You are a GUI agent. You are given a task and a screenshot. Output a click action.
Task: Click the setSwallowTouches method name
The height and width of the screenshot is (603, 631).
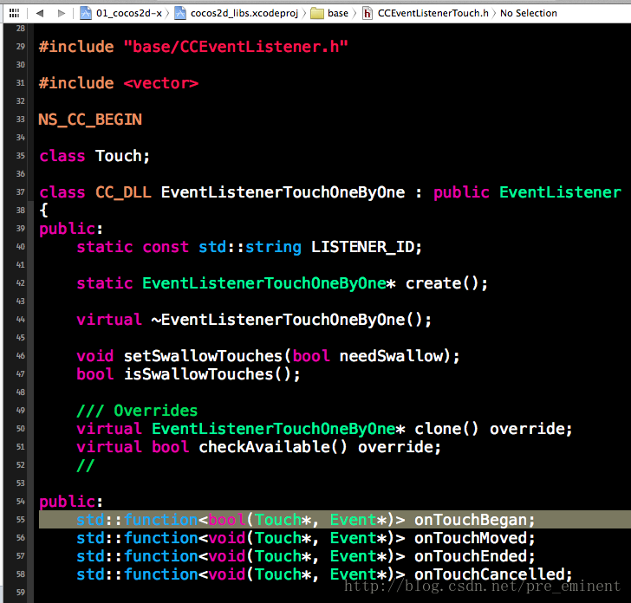pyautogui.click(x=203, y=356)
